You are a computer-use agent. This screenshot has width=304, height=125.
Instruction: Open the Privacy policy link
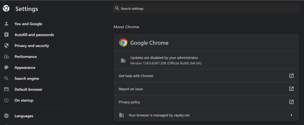tap(129, 102)
